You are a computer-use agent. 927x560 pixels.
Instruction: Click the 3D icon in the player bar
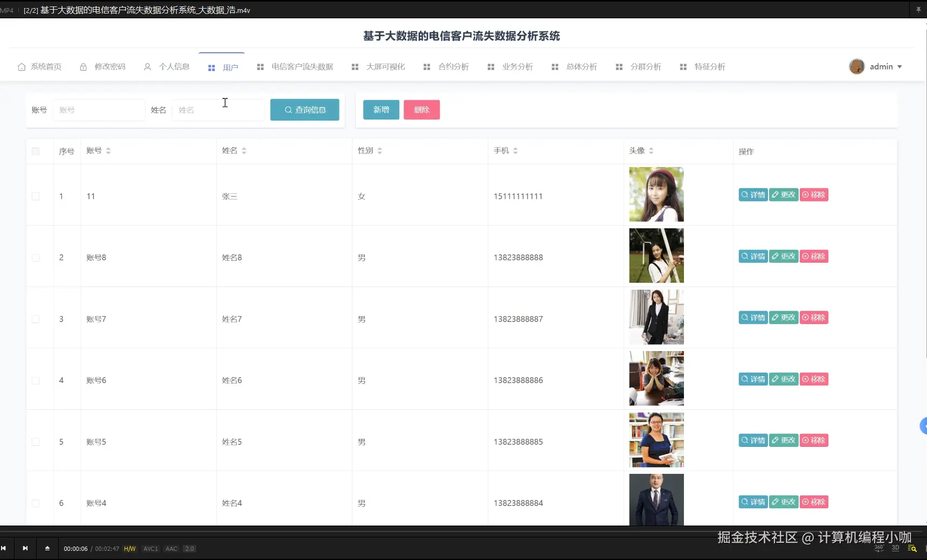point(895,548)
